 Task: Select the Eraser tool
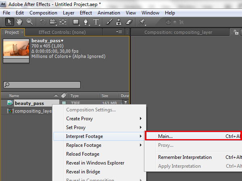[x=129, y=22]
